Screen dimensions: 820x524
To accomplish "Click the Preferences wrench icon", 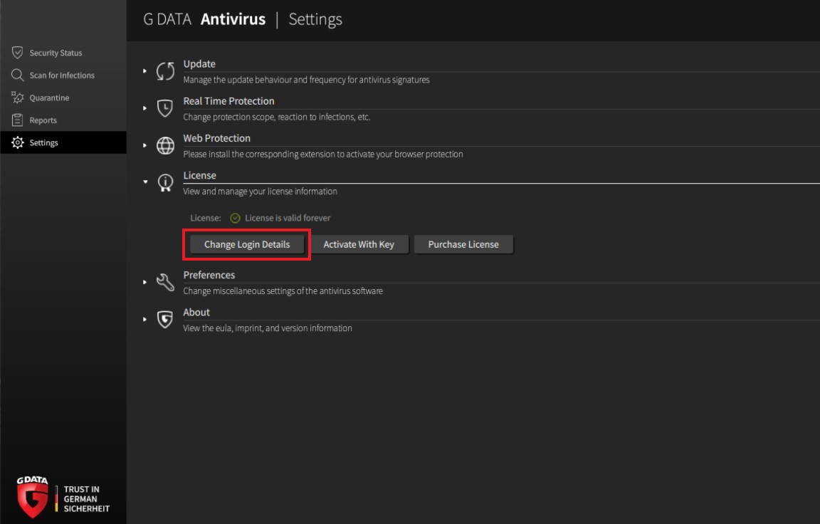I will pyautogui.click(x=165, y=283).
